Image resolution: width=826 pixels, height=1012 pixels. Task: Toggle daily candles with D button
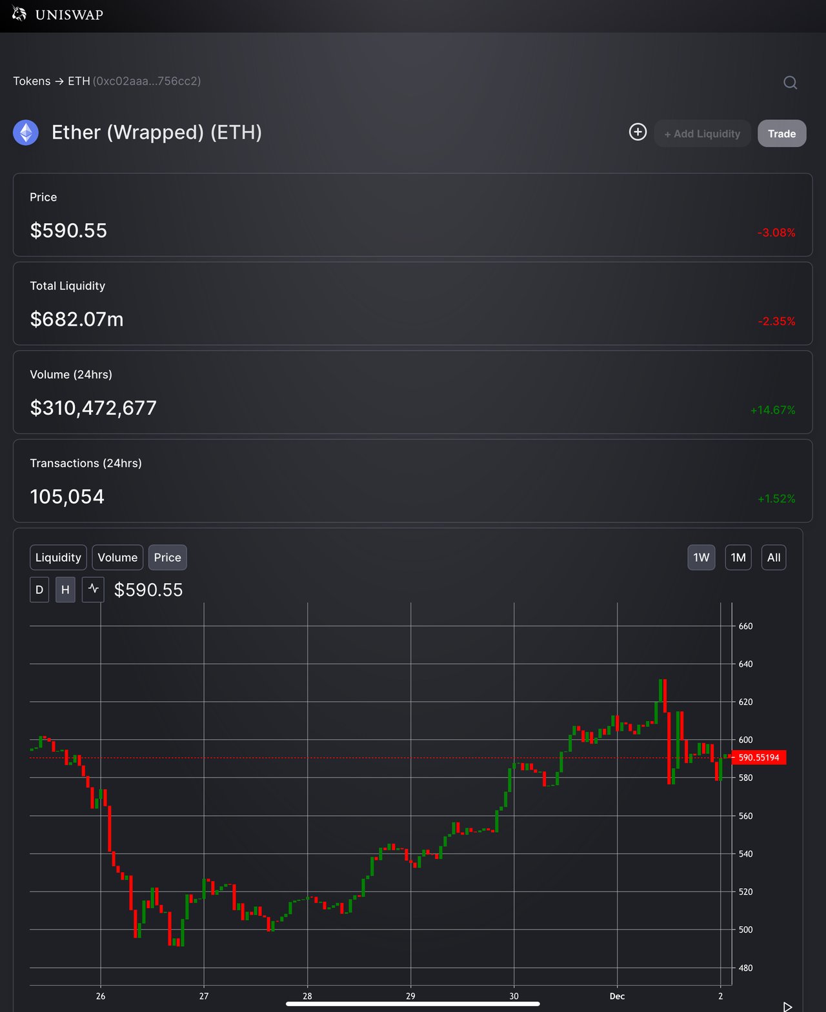39,590
